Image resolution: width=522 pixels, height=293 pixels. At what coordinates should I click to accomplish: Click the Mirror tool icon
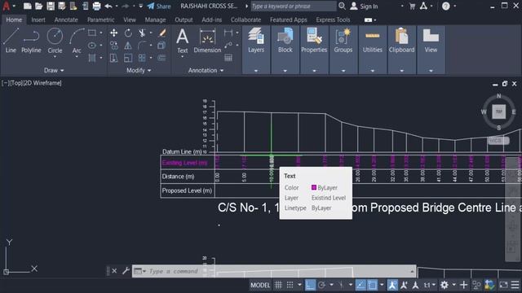pos(128,46)
